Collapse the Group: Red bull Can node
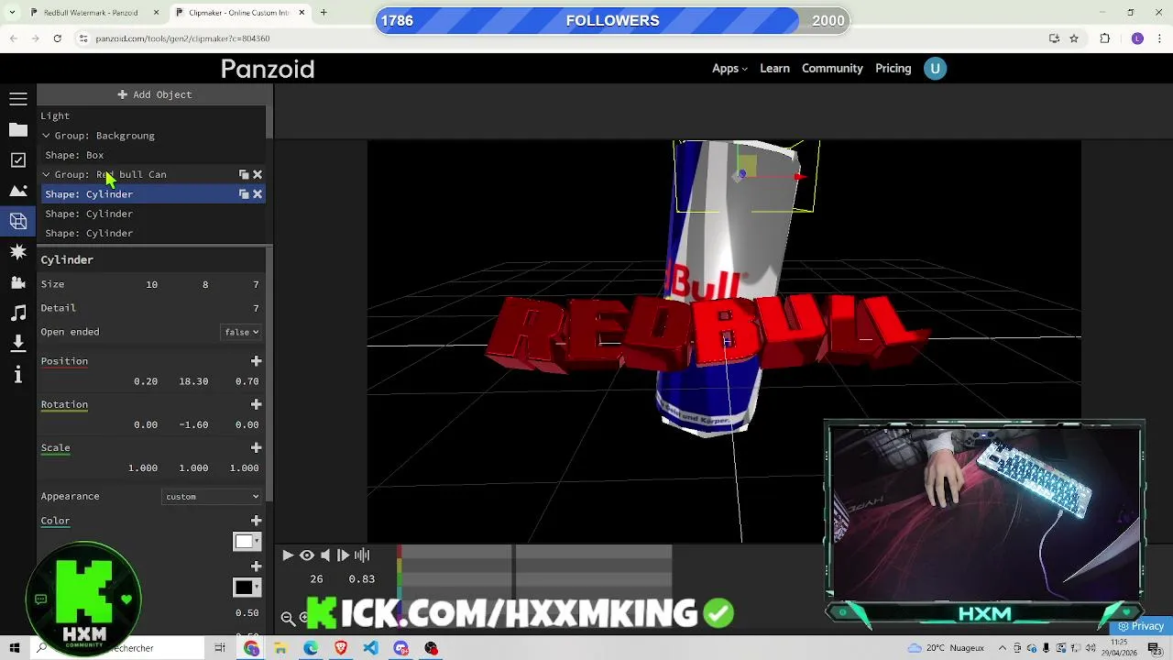This screenshot has width=1173, height=660. [46, 174]
